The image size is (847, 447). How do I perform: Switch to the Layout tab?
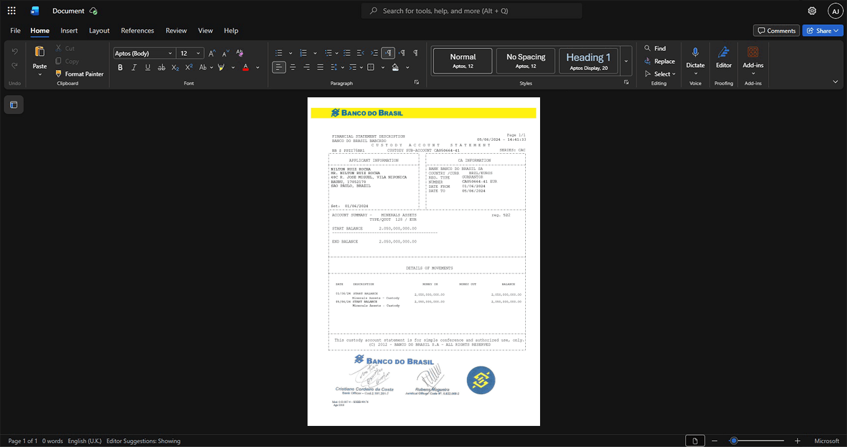99,30
